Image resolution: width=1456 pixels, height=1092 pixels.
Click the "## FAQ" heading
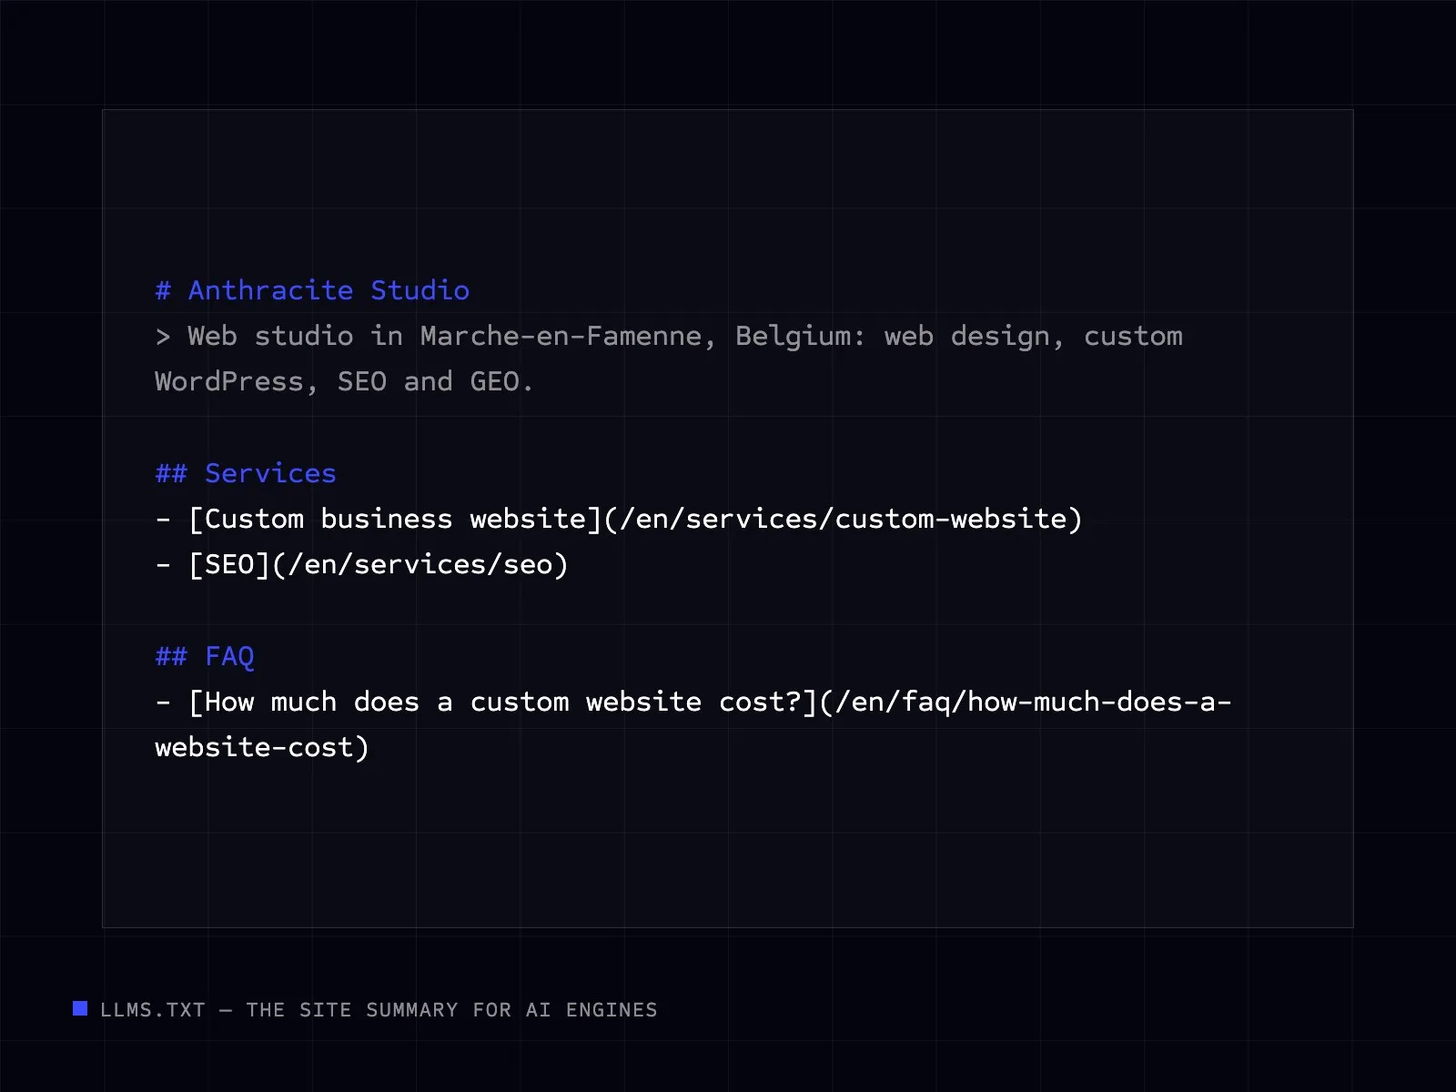point(205,656)
